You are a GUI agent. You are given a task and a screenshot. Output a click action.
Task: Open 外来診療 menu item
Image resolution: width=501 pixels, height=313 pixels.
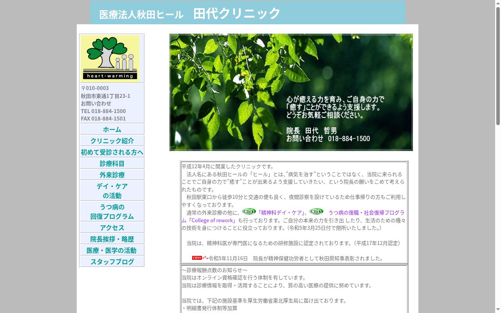[112, 175]
